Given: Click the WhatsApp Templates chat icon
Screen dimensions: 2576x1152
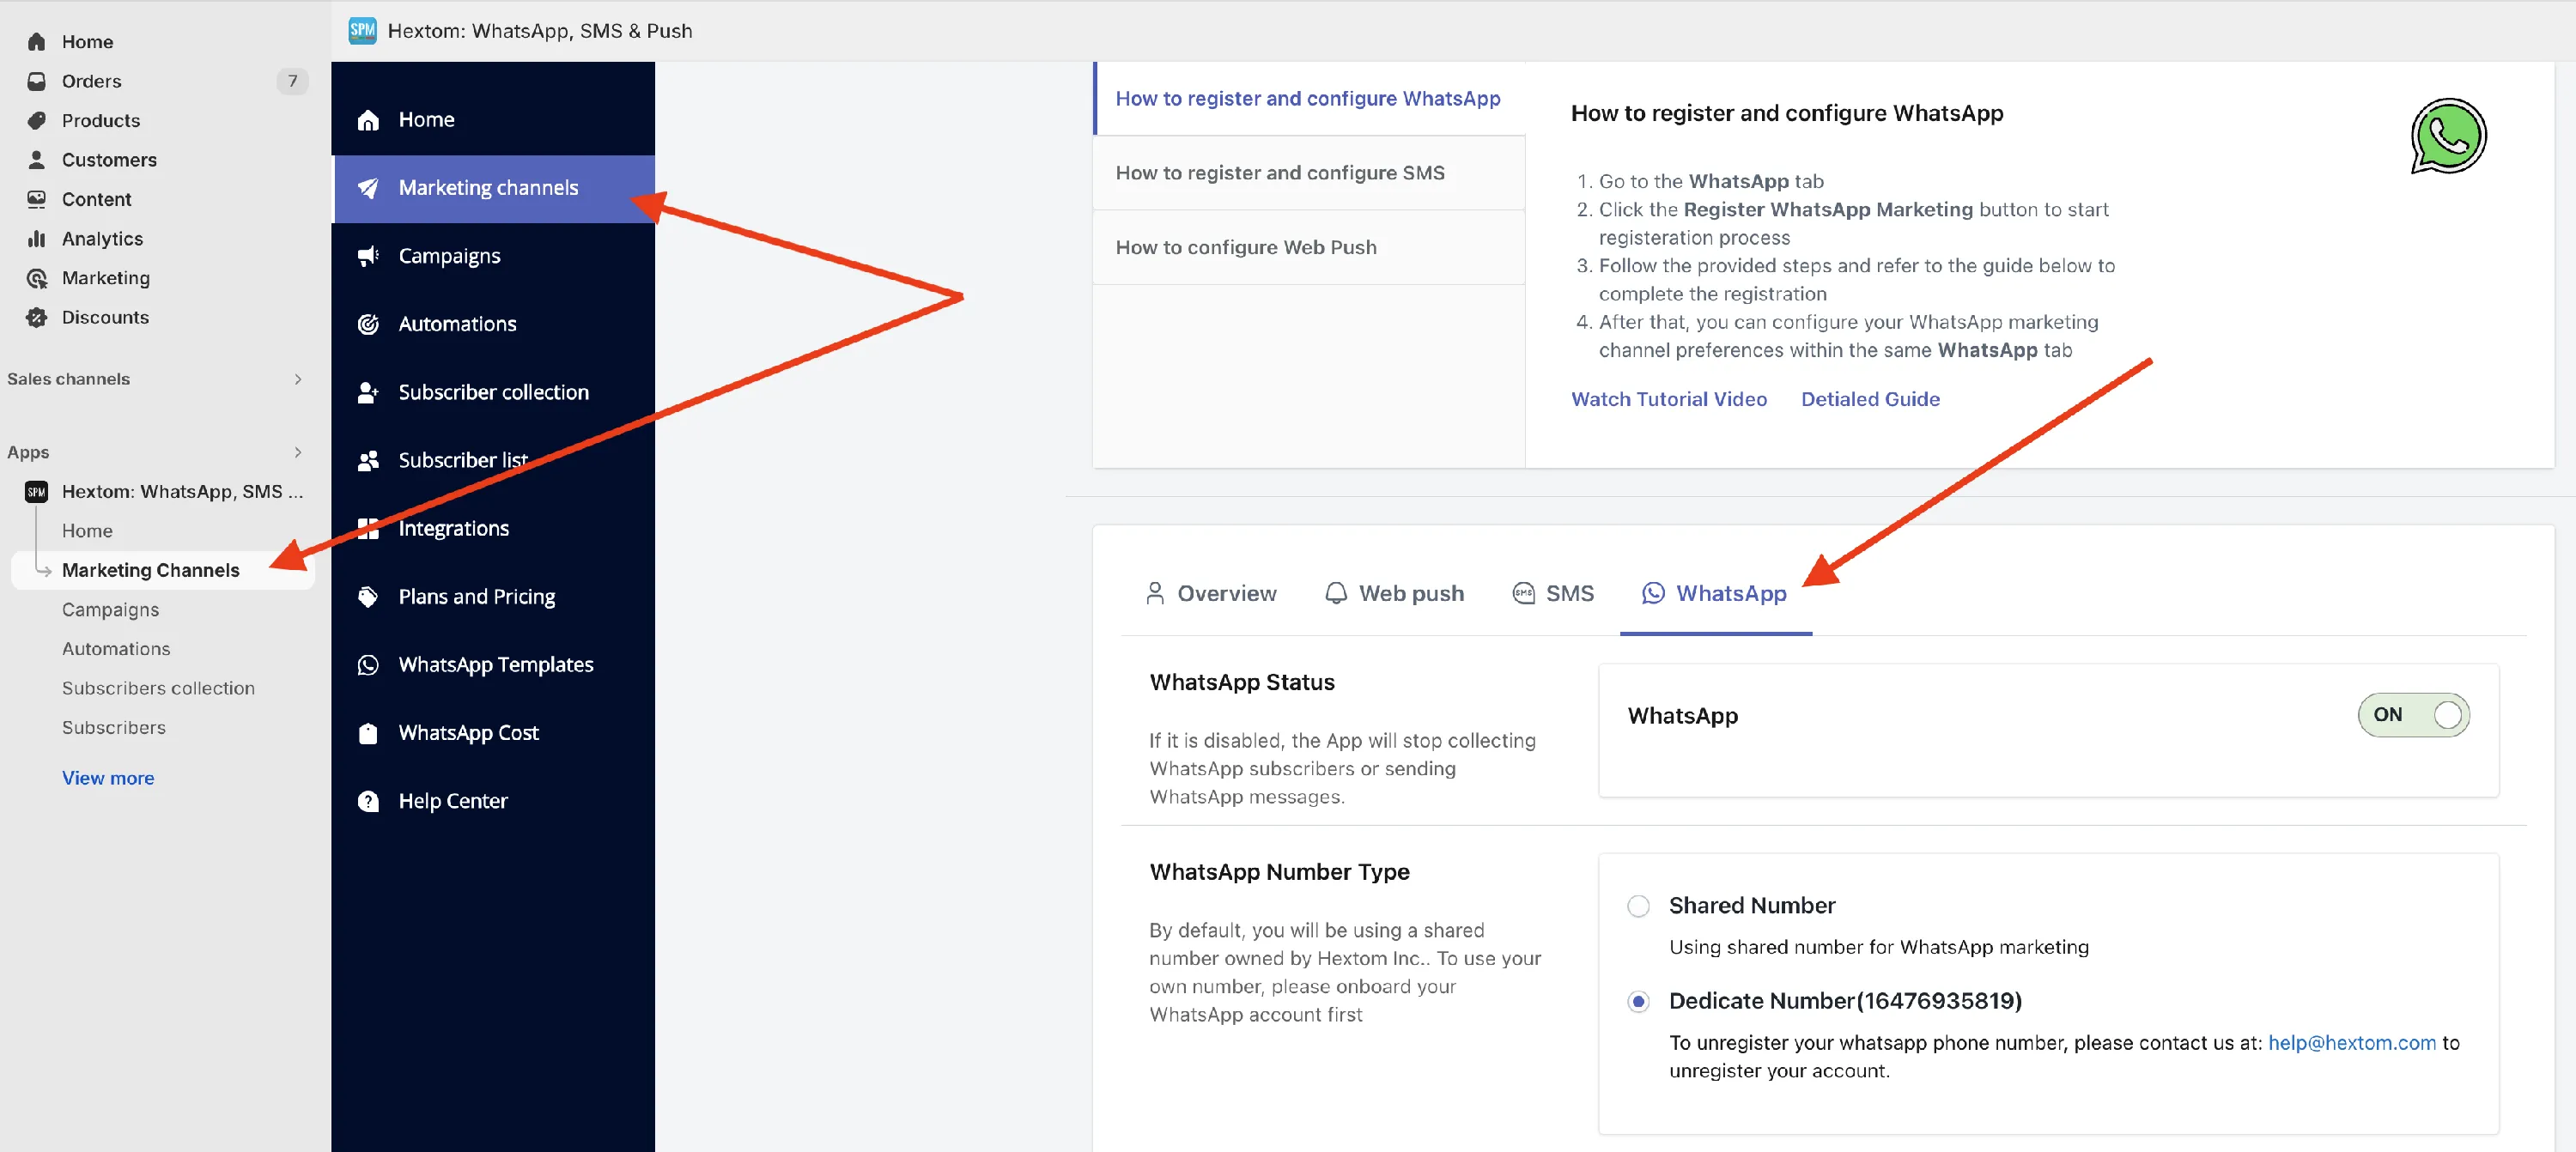Looking at the screenshot, I should tap(368, 665).
